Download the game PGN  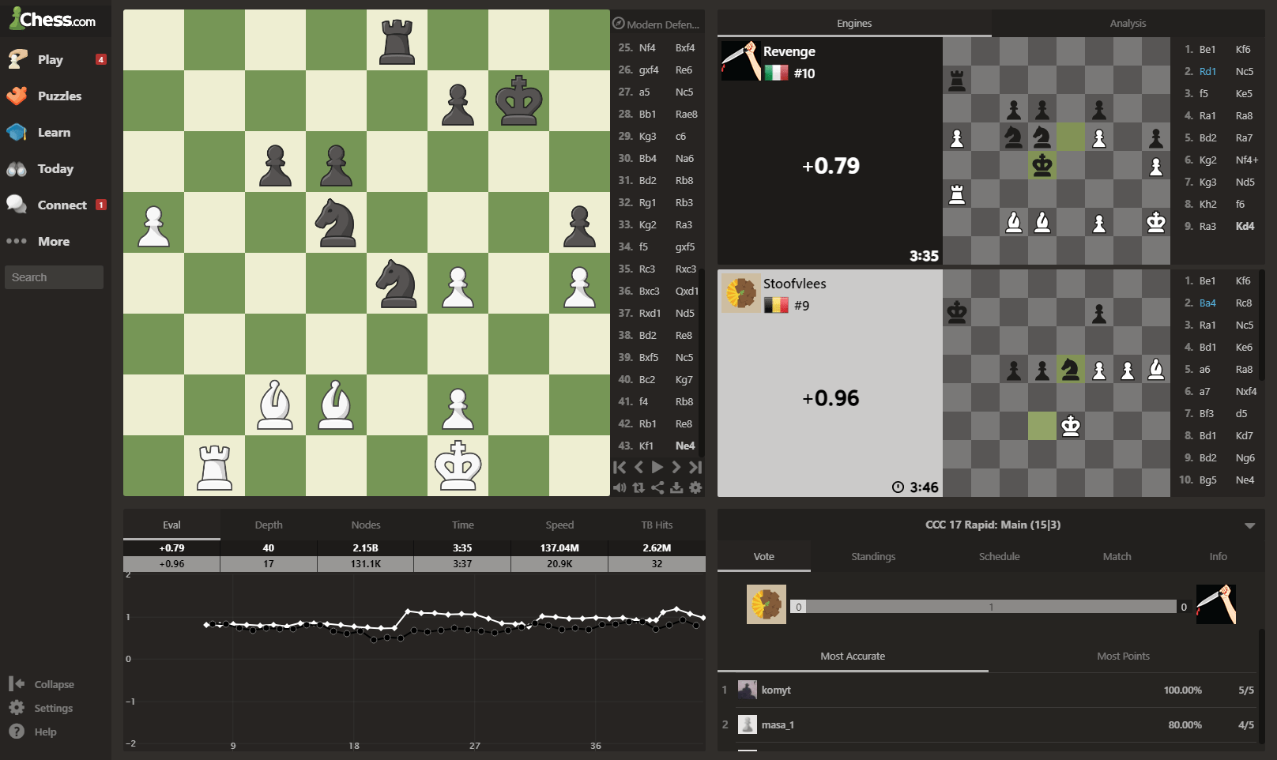pos(676,488)
